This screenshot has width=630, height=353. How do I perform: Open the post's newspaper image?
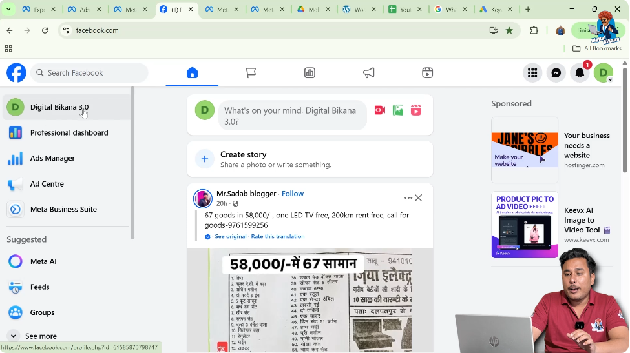pos(310,301)
